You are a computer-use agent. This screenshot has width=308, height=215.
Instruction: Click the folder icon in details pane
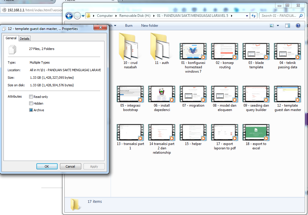click(x=75, y=204)
